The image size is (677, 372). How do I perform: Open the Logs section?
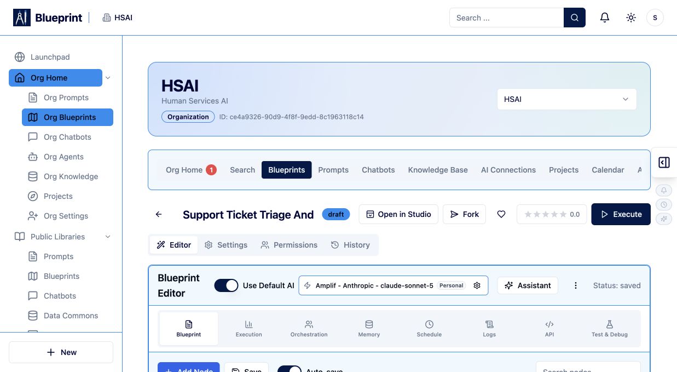tap(489, 329)
